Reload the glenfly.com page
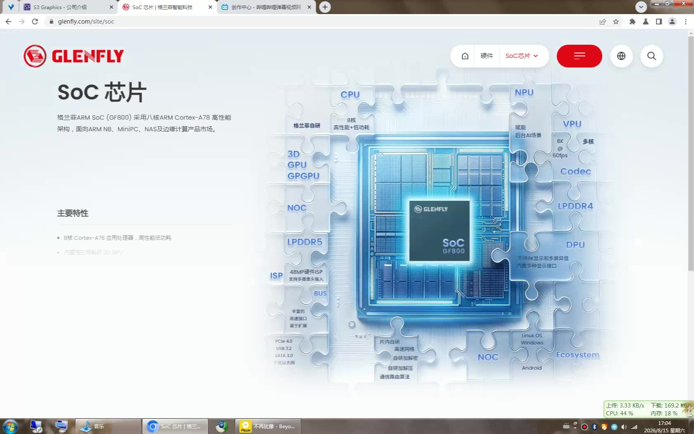 [x=35, y=22]
